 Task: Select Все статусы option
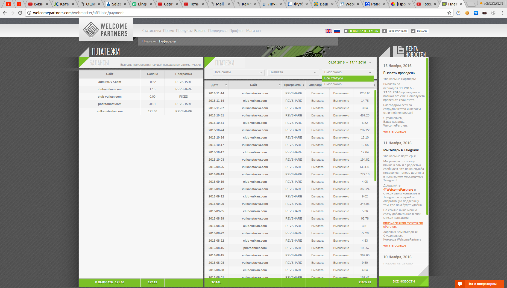pyautogui.click(x=348, y=78)
